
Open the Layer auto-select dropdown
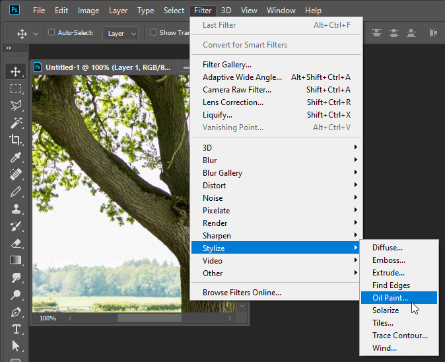pos(121,33)
